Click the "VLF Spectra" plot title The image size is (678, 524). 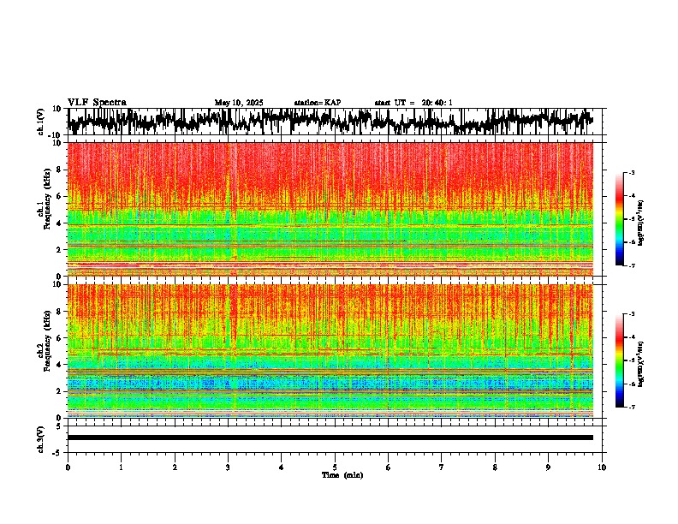click(x=97, y=103)
